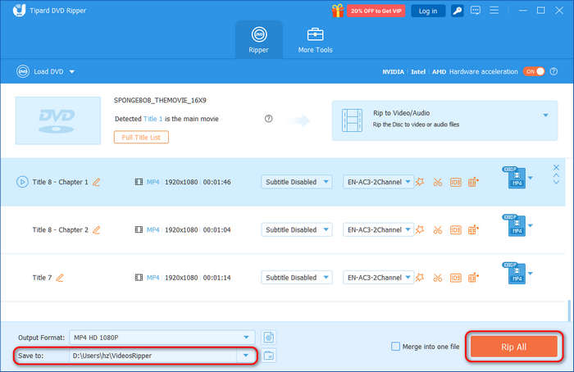Click the enhance video icon for Title 7
Screen dimensions: 574x372
tap(473, 278)
